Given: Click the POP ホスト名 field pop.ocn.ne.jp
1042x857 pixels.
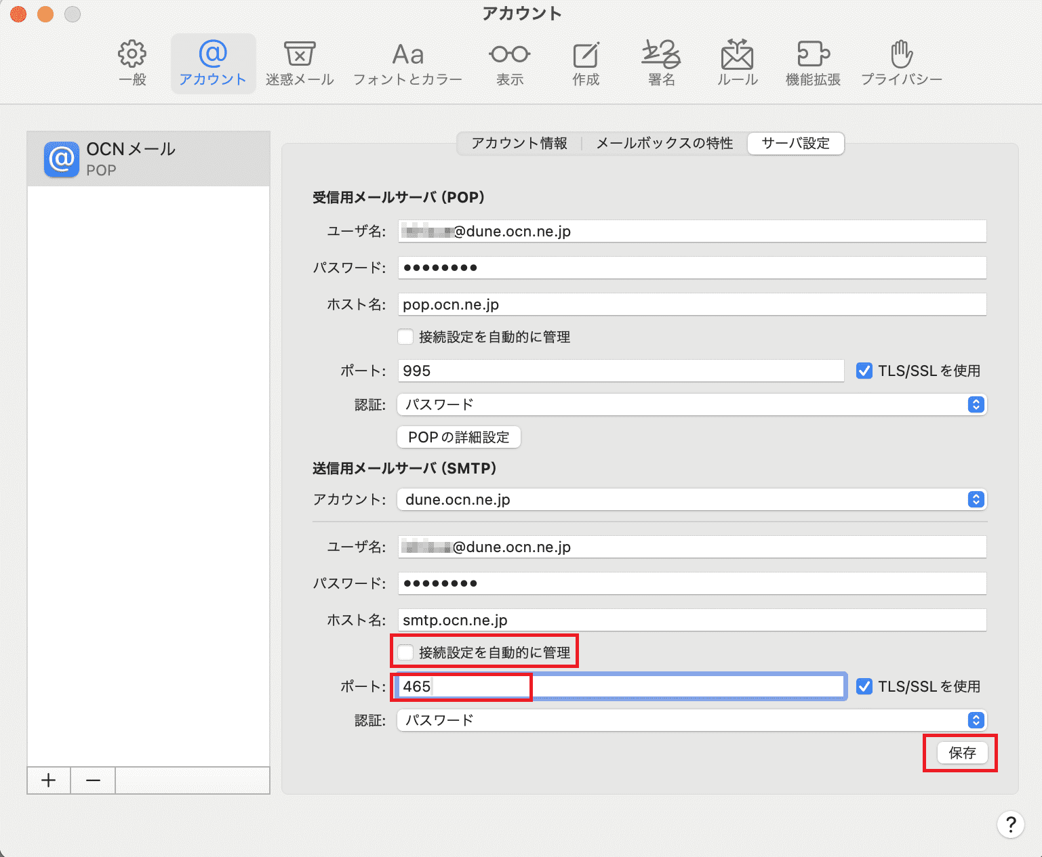Looking at the screenshot, I should coord(692,304).
